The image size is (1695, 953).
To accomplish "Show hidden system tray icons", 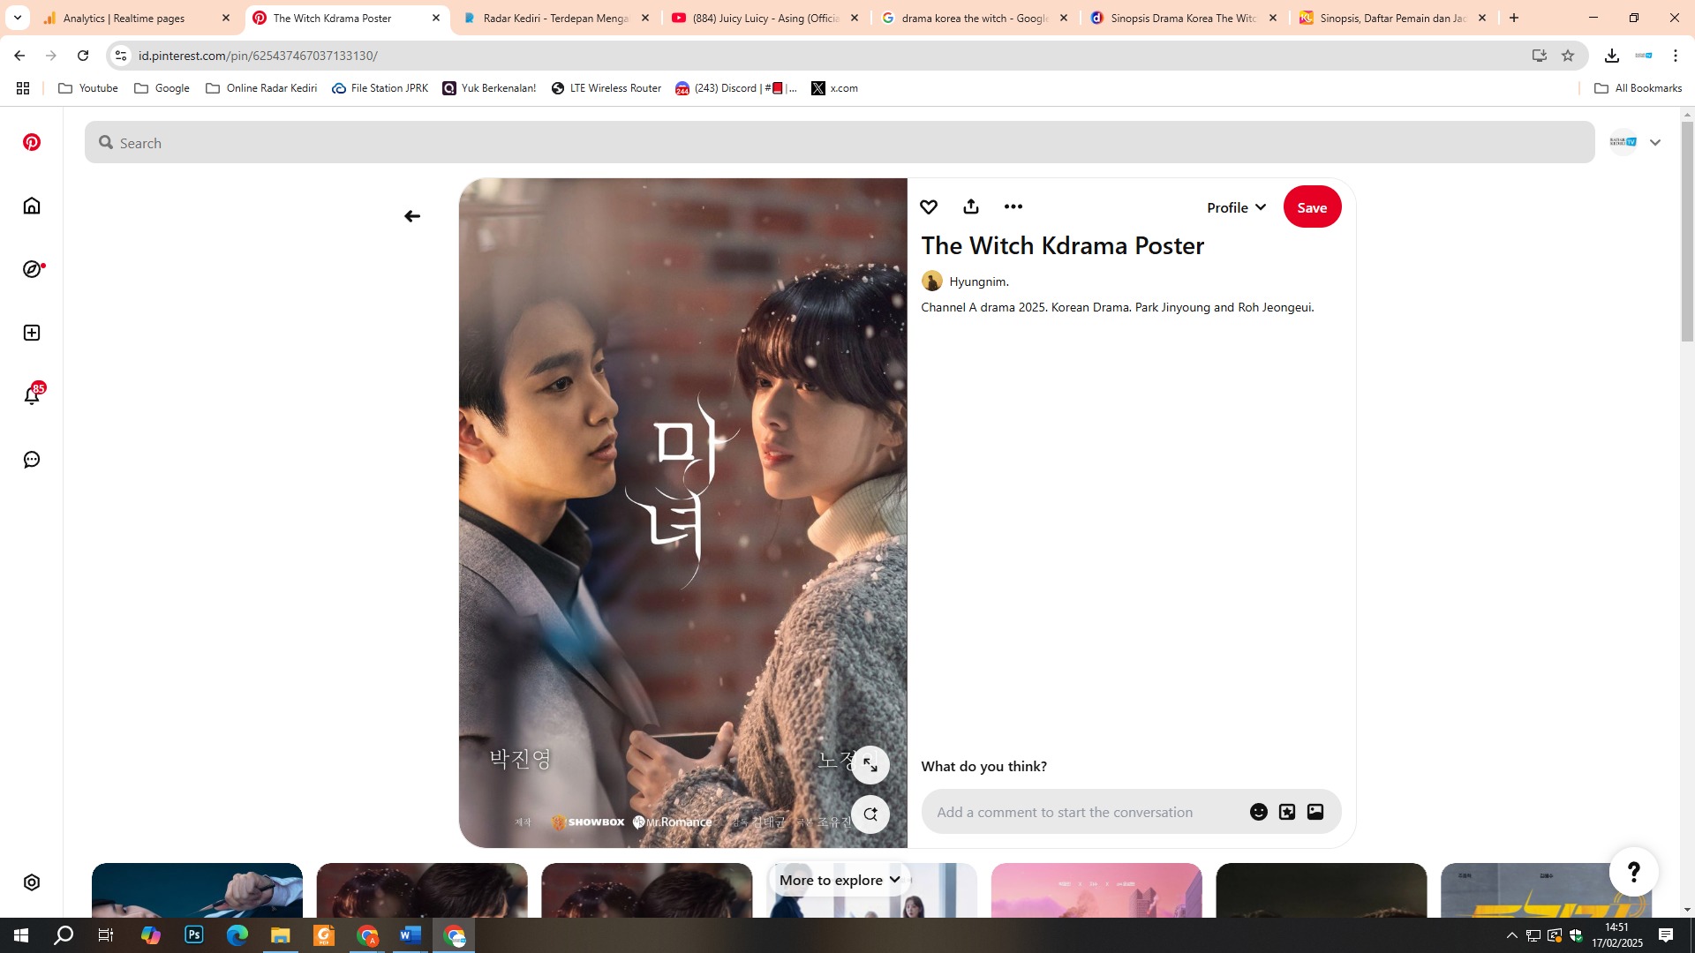I will (x=1512, y=935).
